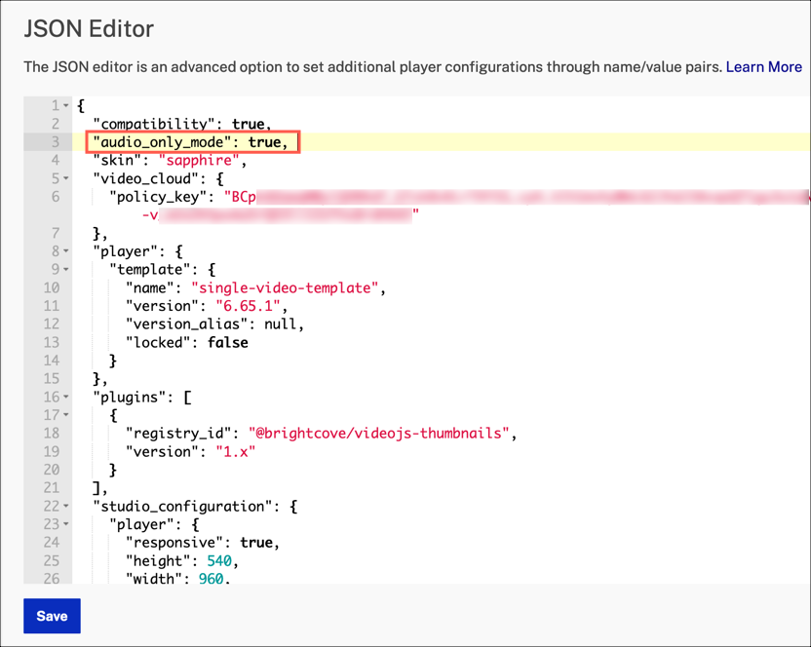Click the "single-video-template" value
This screenshot has height=647, width=811.
point(285,287)
